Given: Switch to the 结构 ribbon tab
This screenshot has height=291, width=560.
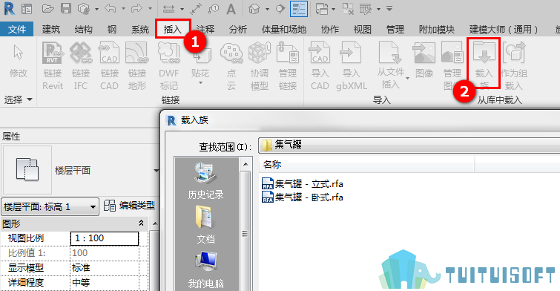Looking at the screenshot, I should [x=83, y=29].
